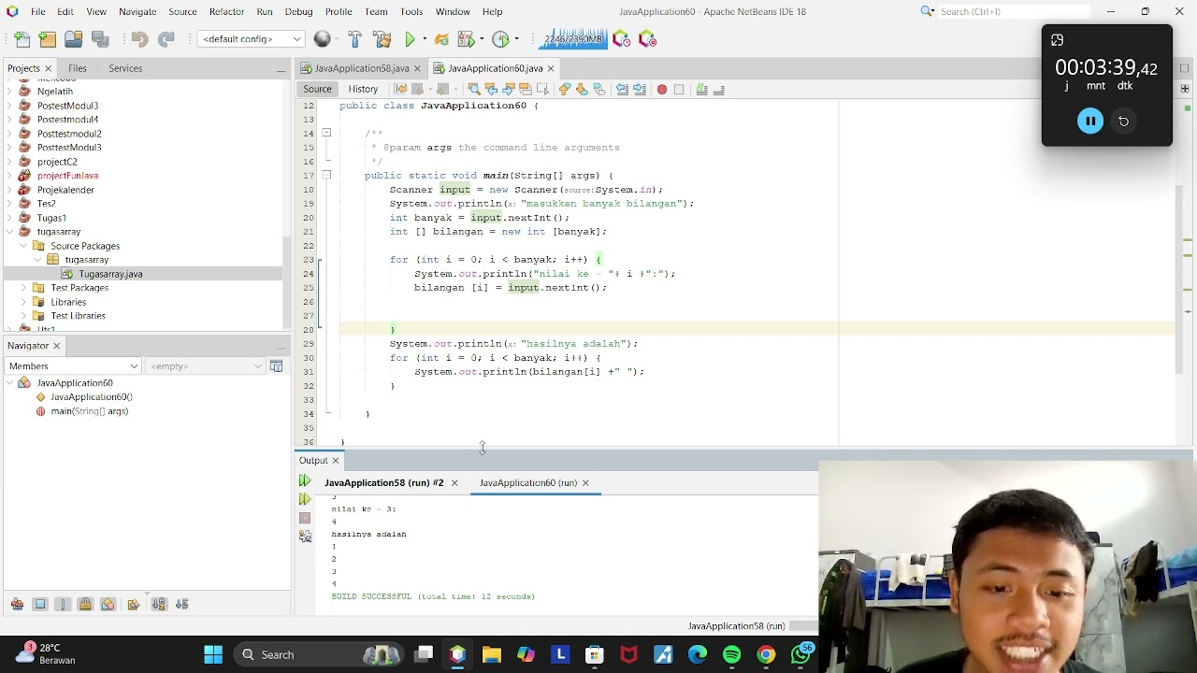Click the Profile Project clock icon
The height and width of the screenshot is (673, 1197).
click(x=500, y=39)
